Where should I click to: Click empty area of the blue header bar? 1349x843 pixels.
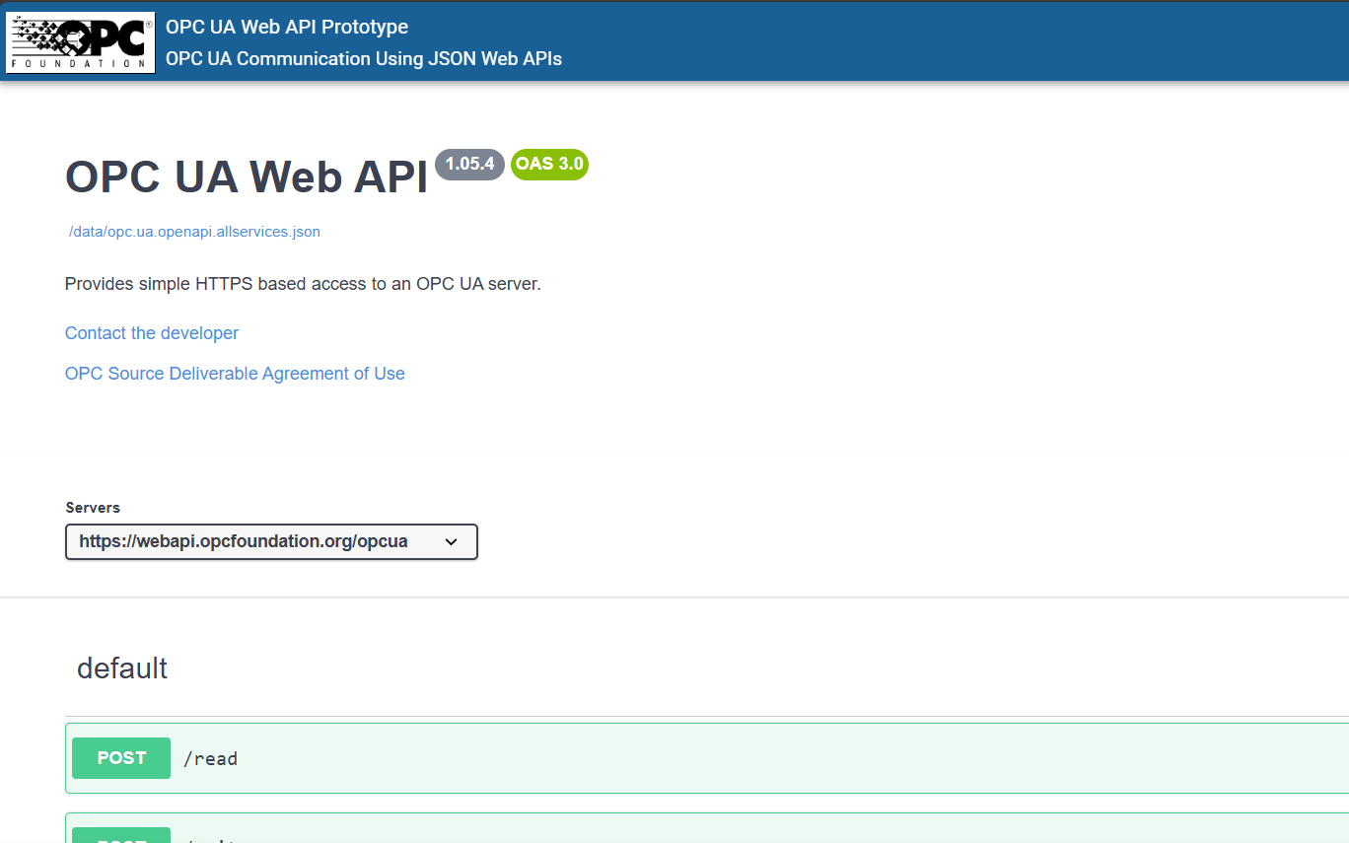coord(937,41)
